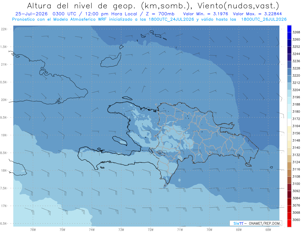Click the '3228' color scale value

point(296,68)
